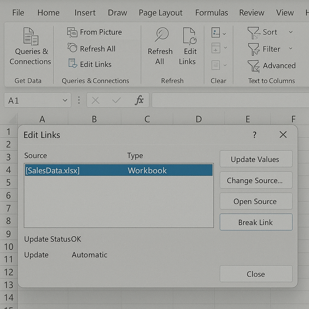The width and height of the screenshot is (309, 309).
Task: Switch to the Page Layout tab
Action: click(161, 13)
